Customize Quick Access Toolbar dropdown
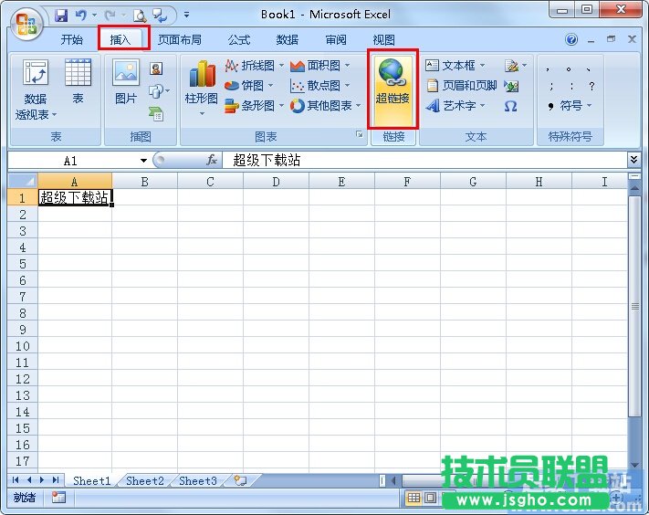The image size is (649, 515). tap(187, 16)
